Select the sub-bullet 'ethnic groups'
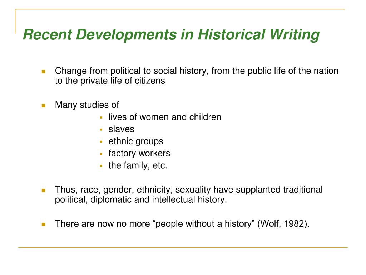Viewport: 366px width, 275px height. pos(136,141)
